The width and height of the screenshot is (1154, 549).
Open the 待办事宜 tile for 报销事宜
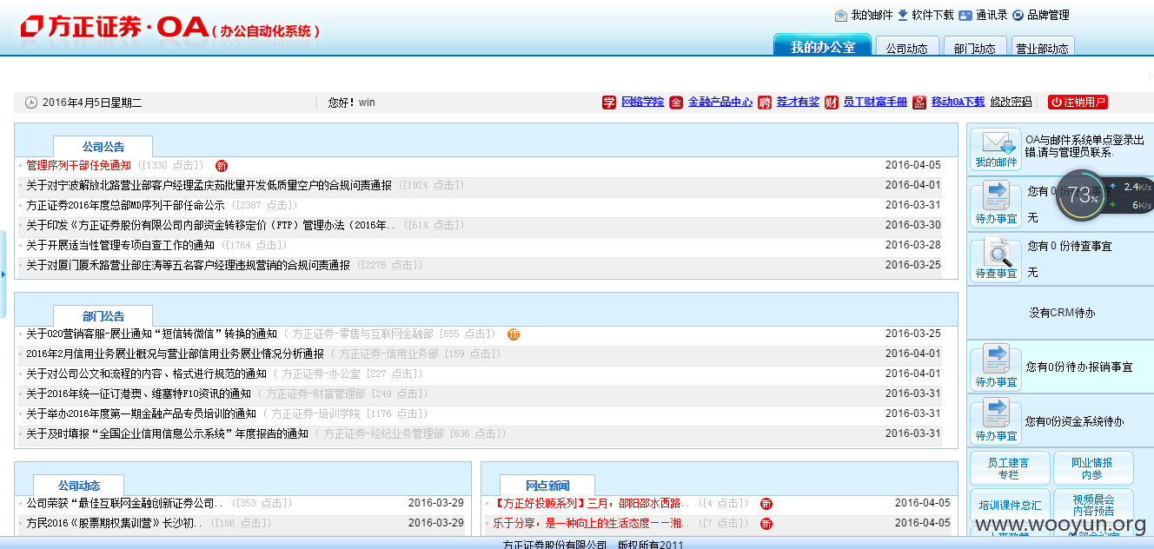(996, 367)
